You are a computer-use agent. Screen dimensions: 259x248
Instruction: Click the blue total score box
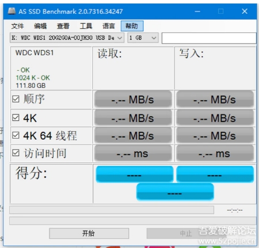click(x=175, y=192)
